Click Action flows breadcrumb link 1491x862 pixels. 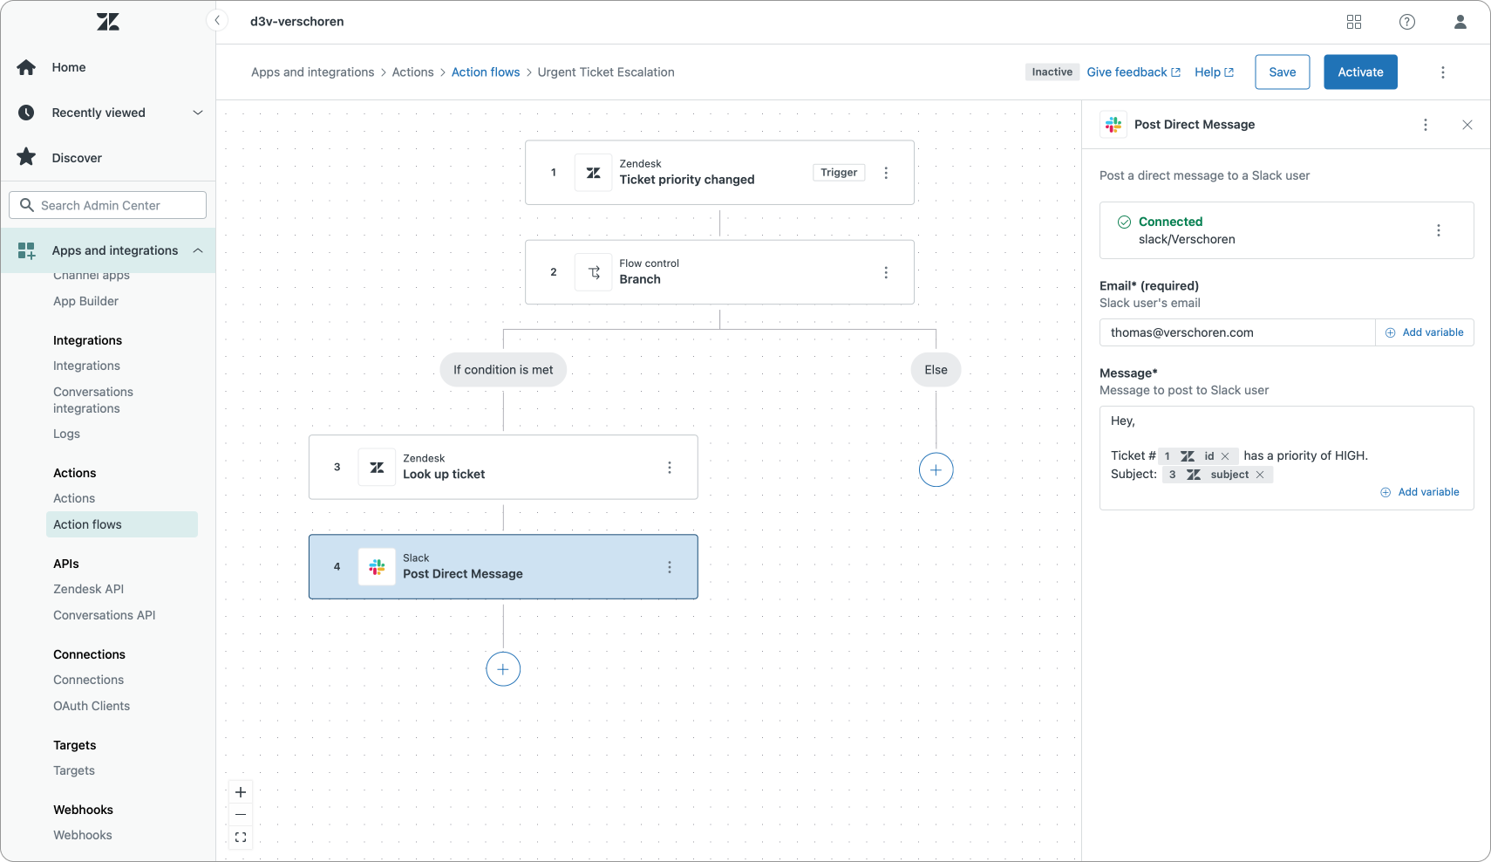[486, 72]
